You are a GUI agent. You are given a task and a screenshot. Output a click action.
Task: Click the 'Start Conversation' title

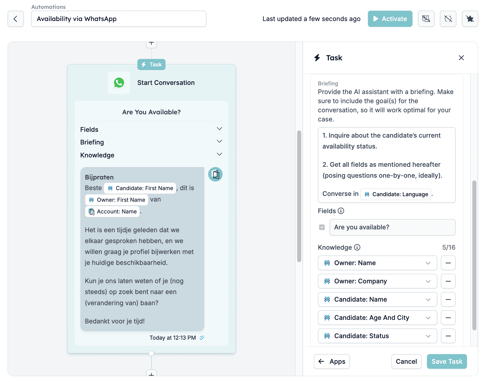(166, 83)
